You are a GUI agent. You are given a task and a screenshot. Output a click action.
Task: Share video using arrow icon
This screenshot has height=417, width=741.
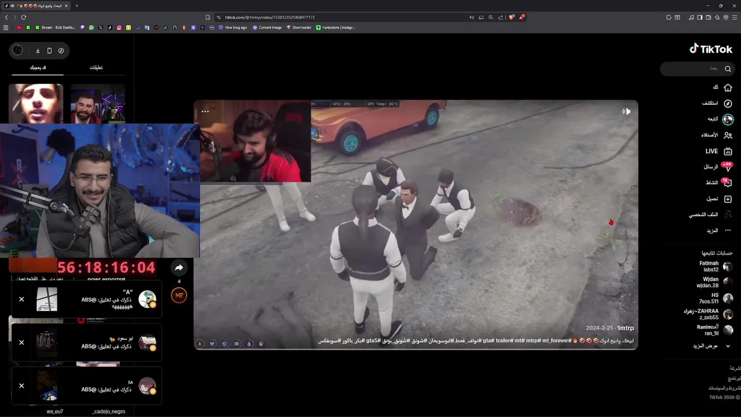pos(179,268)
